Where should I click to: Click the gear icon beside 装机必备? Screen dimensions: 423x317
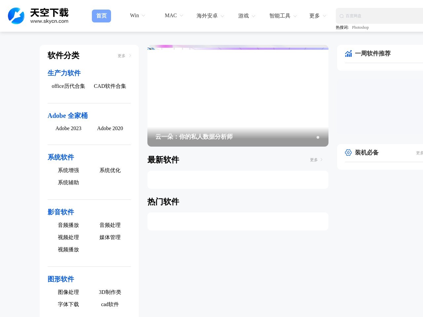click(348, 153)
